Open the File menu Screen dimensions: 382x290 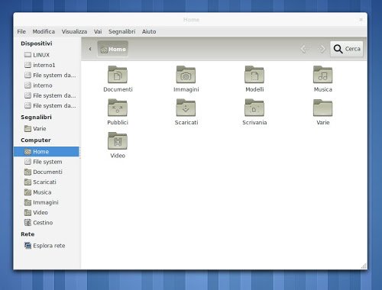tap(21, 31)
